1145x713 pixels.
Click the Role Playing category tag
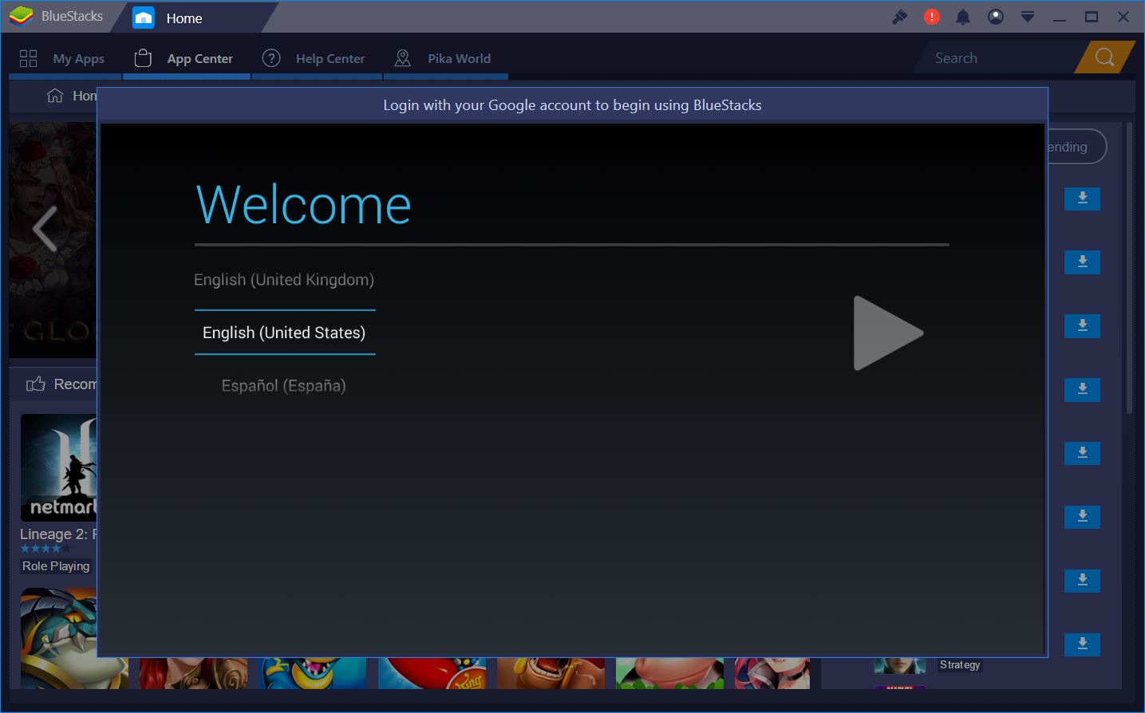[56, 566]
